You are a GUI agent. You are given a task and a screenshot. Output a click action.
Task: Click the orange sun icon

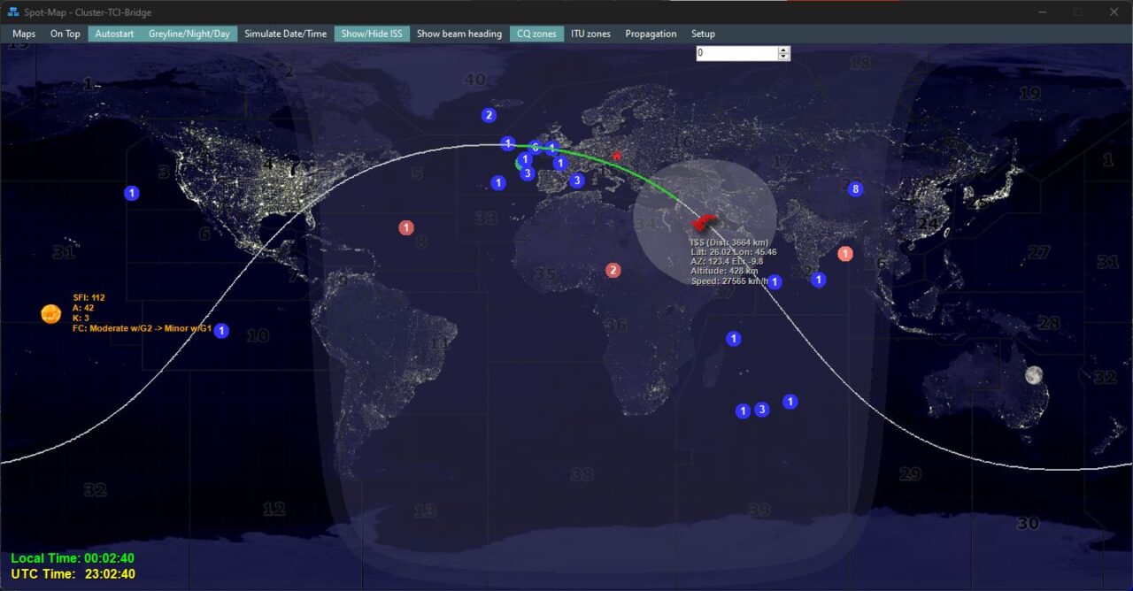50,313
